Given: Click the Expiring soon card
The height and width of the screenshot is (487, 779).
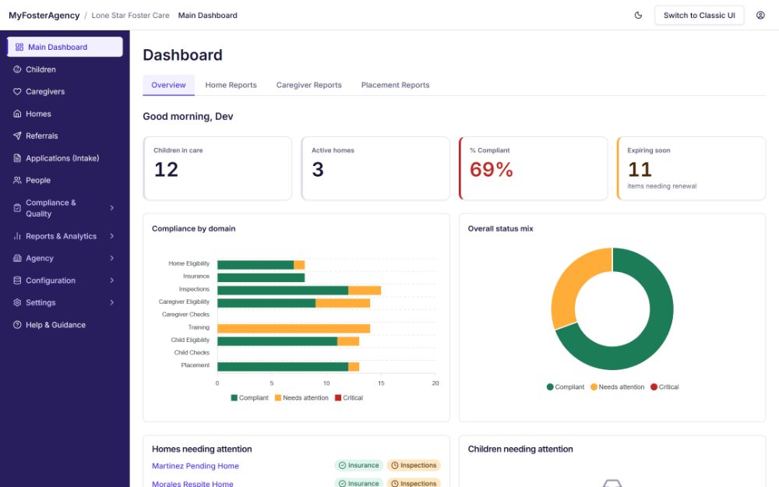Looking at the screenshot, I should 692,168.
